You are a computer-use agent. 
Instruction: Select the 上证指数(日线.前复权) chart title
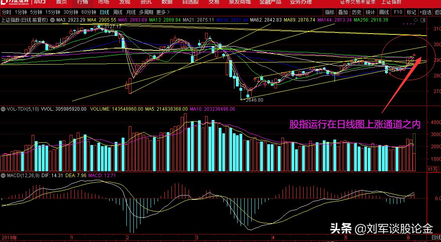25,20
